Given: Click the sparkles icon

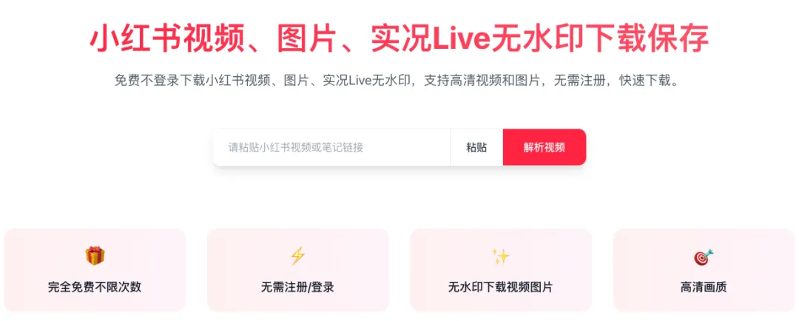Looking at the screenshot, I should pos(500,256).
